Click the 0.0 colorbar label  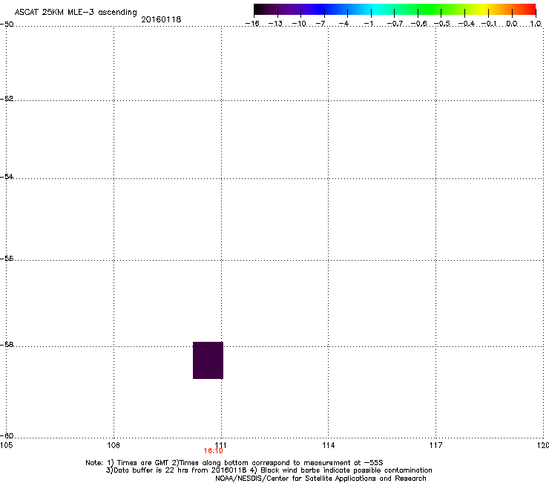pos(512,24)
